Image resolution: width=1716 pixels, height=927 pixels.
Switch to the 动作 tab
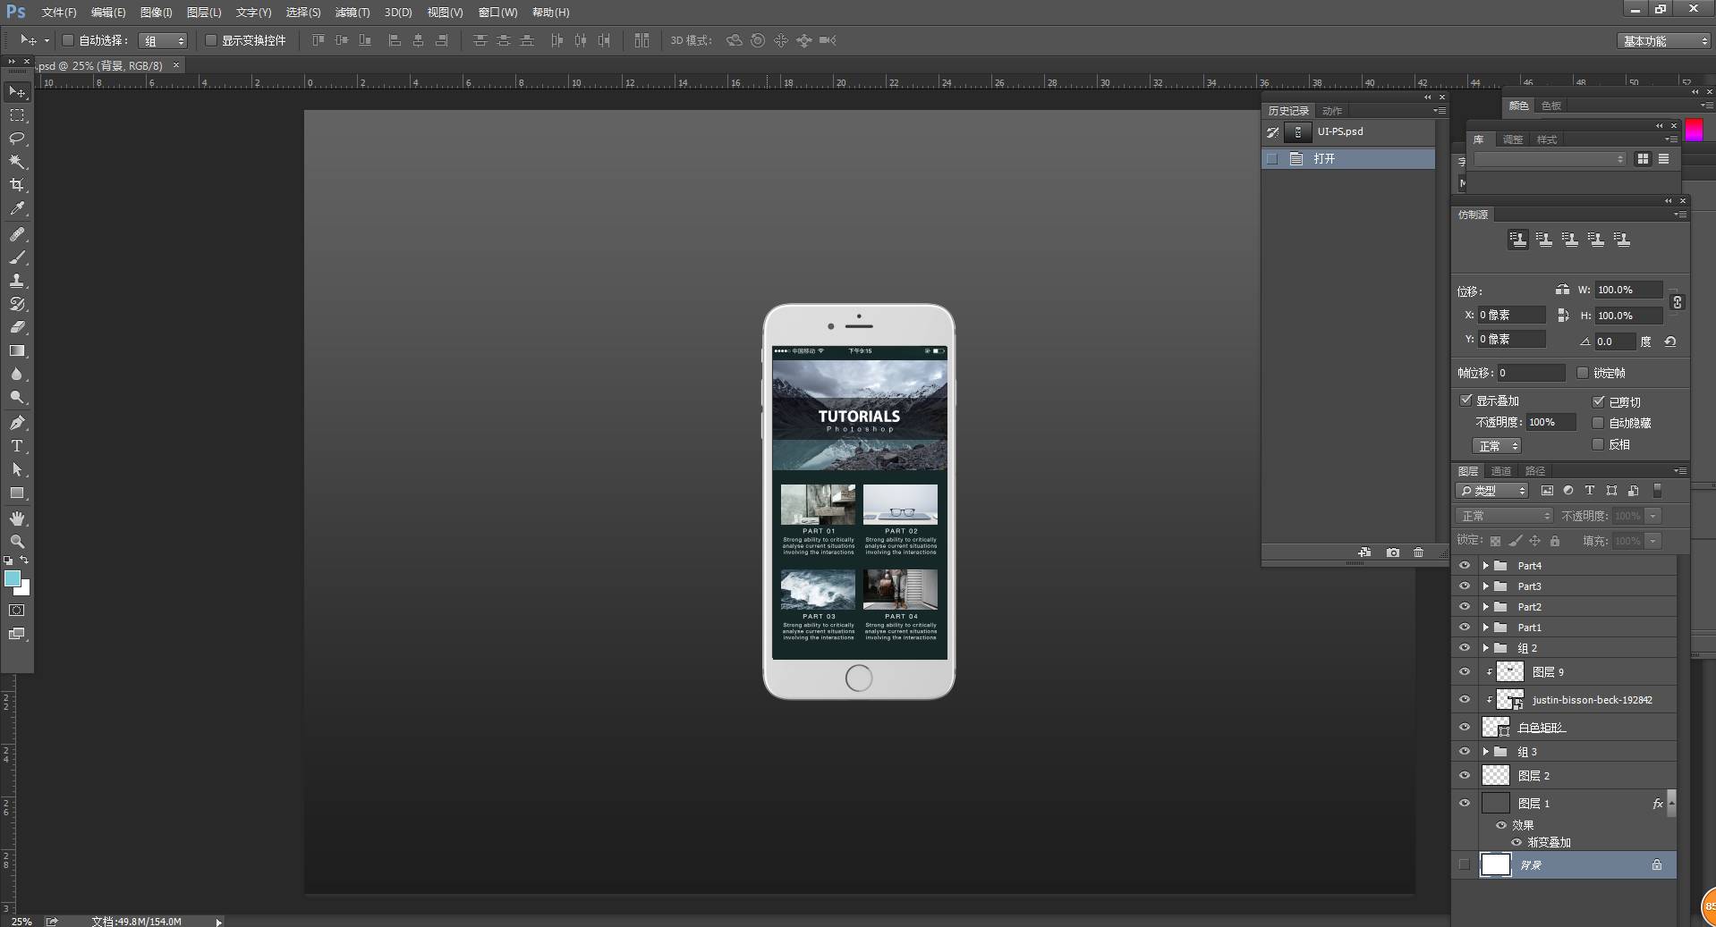[x=1333, y=111]
